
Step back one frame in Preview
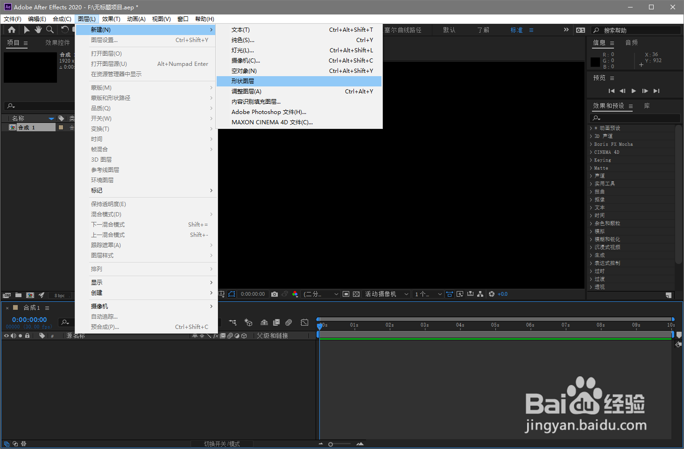(622, 91)
